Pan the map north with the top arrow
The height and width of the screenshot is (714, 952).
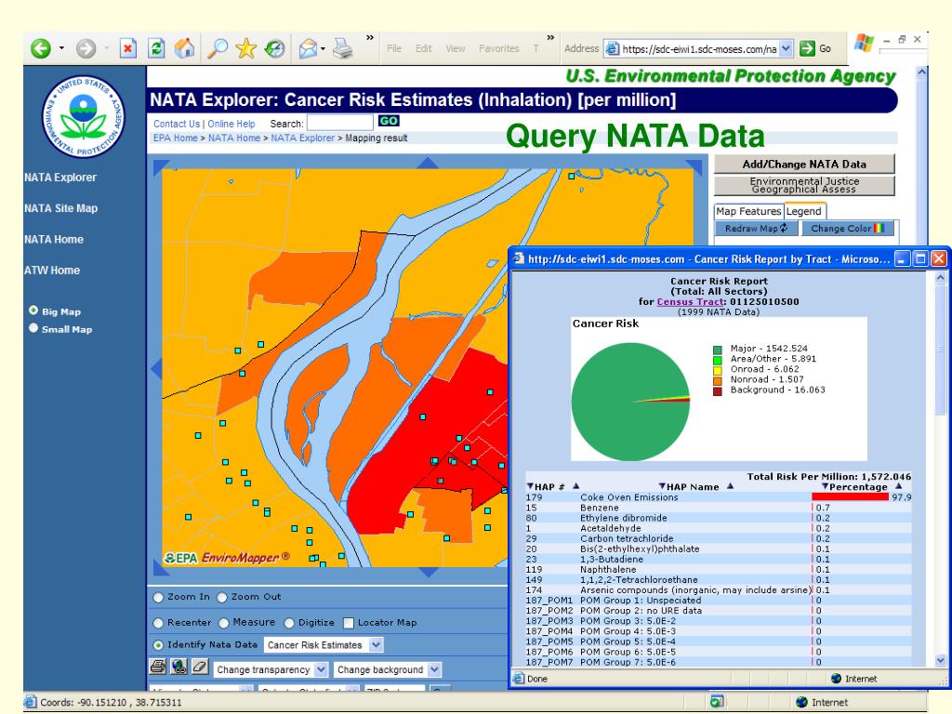428,162
